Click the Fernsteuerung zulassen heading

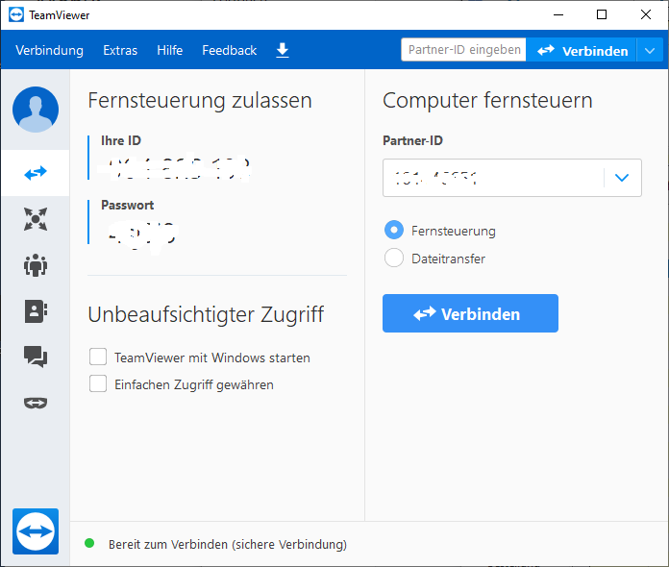pos(200,101)
